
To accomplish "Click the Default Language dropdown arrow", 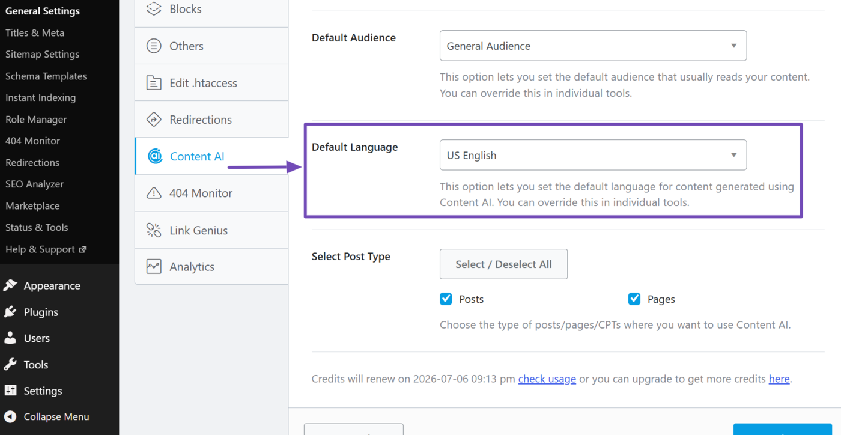I will point(733,156).
